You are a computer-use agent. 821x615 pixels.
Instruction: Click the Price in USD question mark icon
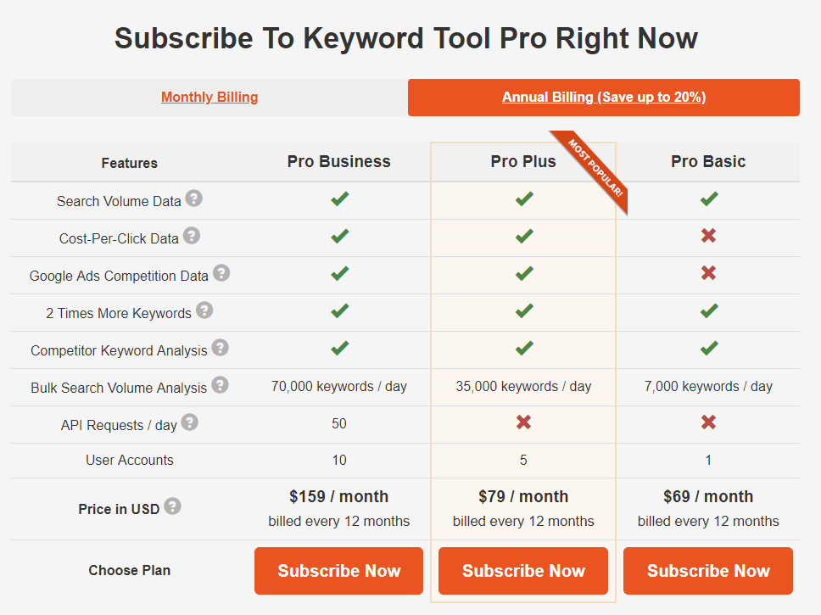[172, 506]
